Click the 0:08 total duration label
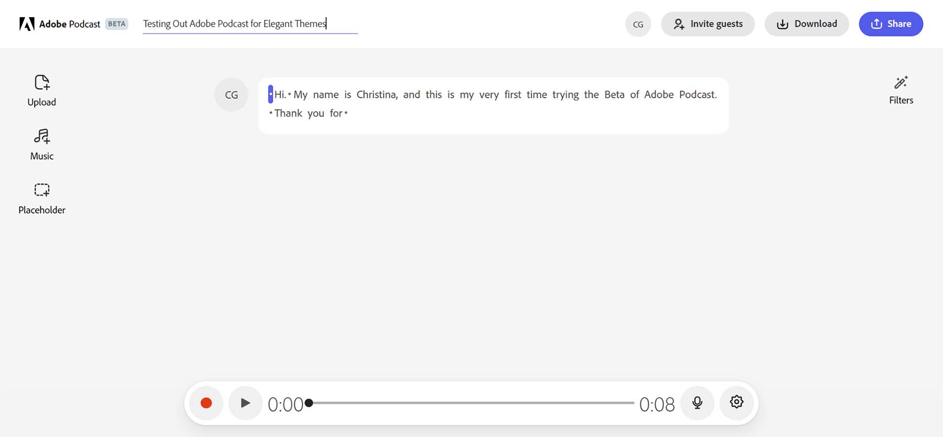This screenshot has height=437, width=943. click(x=657, y=405)
